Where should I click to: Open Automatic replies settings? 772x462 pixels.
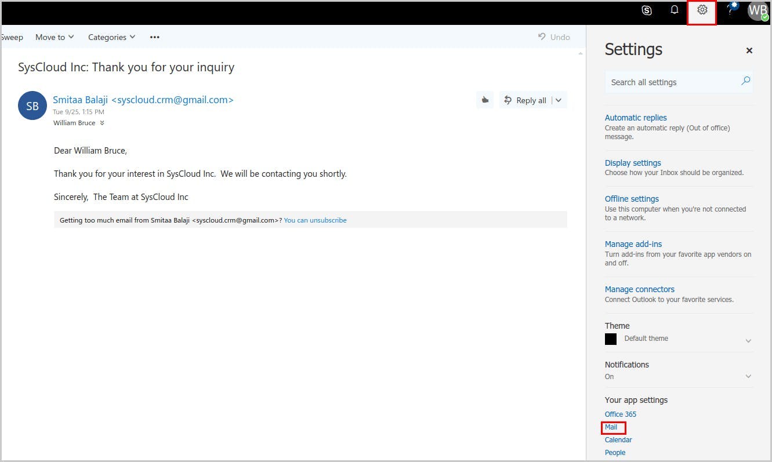pos(636,118)
